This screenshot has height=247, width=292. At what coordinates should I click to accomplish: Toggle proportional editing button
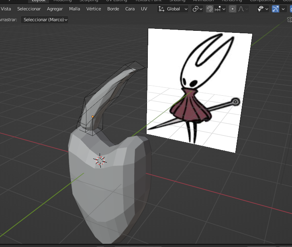[233, 9]
